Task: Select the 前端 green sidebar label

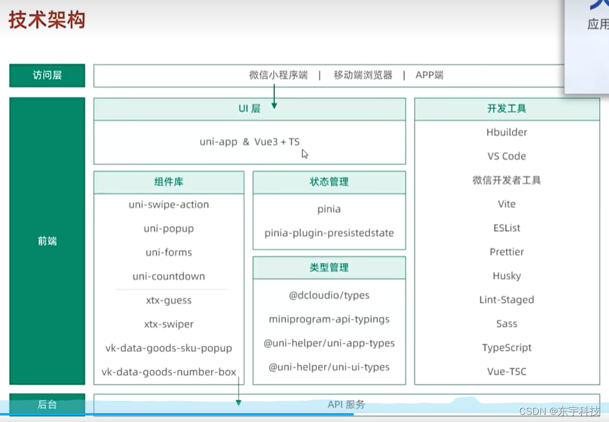Action: [47, 241]
